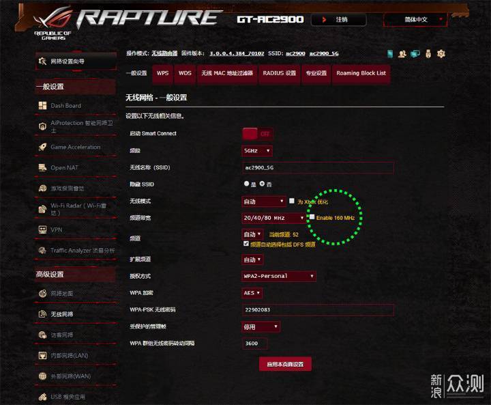Switch to the WPS tab
Image resolution: width=491 pixels, height=405 pixels.
(x=162, y=74)
